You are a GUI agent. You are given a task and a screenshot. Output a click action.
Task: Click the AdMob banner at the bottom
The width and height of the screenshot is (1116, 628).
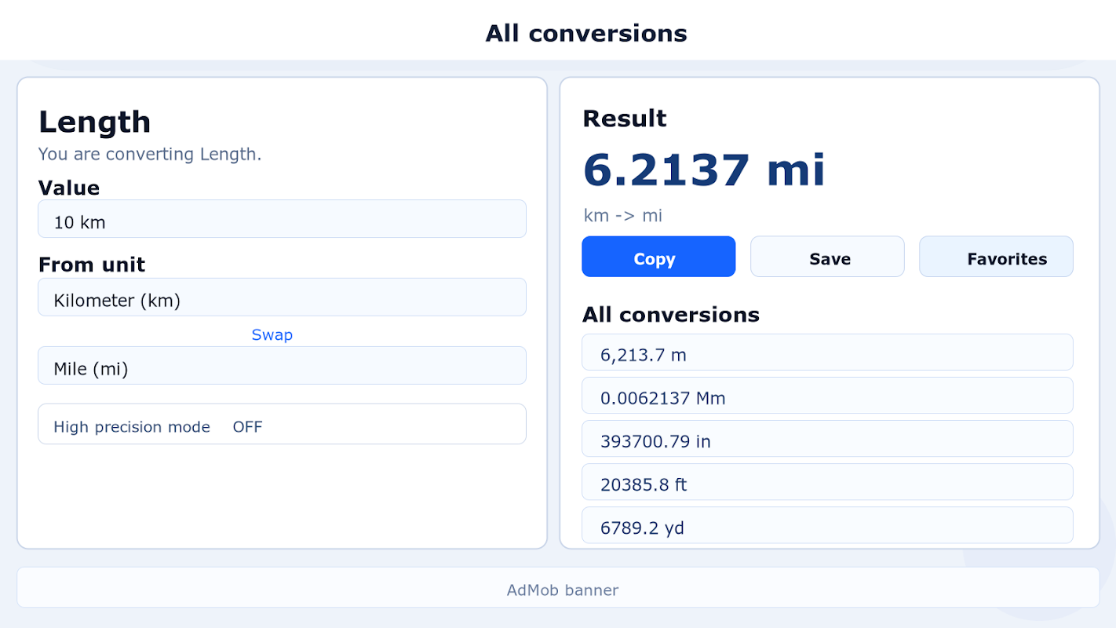558,588
